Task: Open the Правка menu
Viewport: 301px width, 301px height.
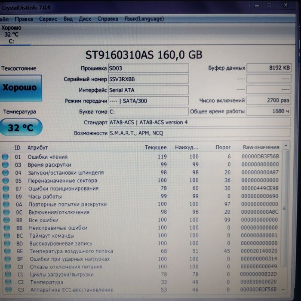Action: pyautogui.click(x=24, y=19)
